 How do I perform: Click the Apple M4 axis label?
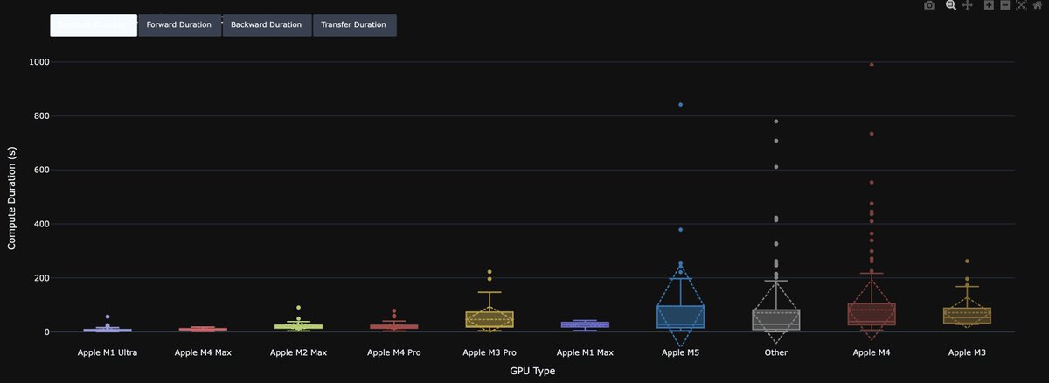[x=871, y=353]
